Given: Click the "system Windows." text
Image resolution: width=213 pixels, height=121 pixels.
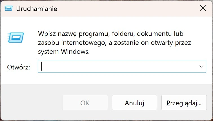Looking at the screenshot, I should pos(64,52).
